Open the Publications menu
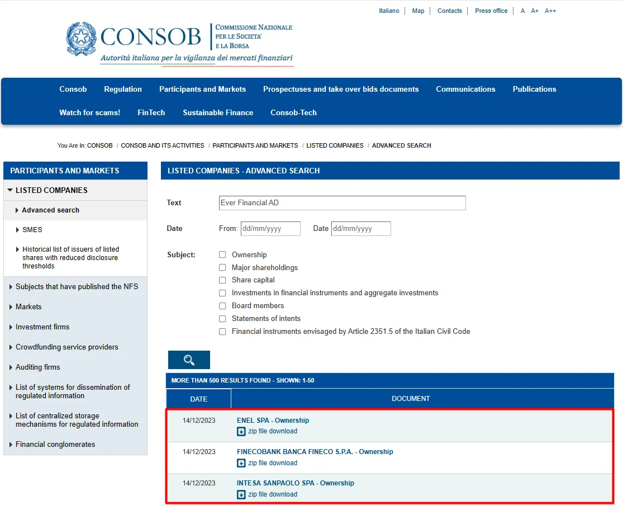This screenshot has height=505, width=623. 534,89
